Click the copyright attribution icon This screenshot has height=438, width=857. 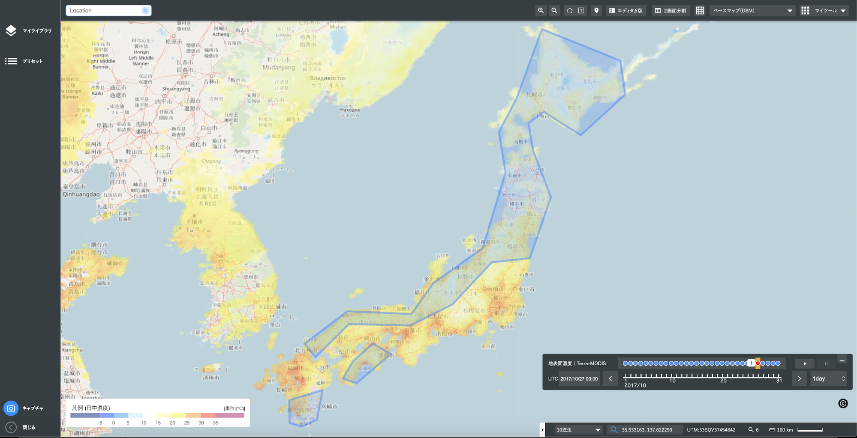pyautogui.click(x=843, y=403)
